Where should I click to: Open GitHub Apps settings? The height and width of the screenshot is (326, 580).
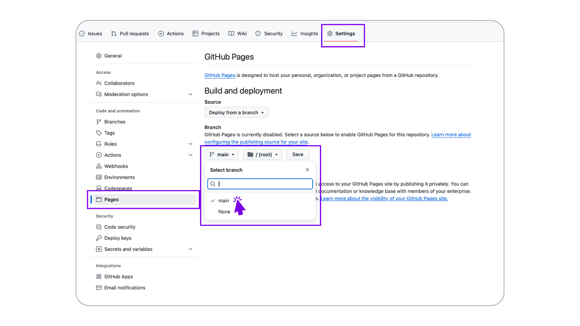145,277
